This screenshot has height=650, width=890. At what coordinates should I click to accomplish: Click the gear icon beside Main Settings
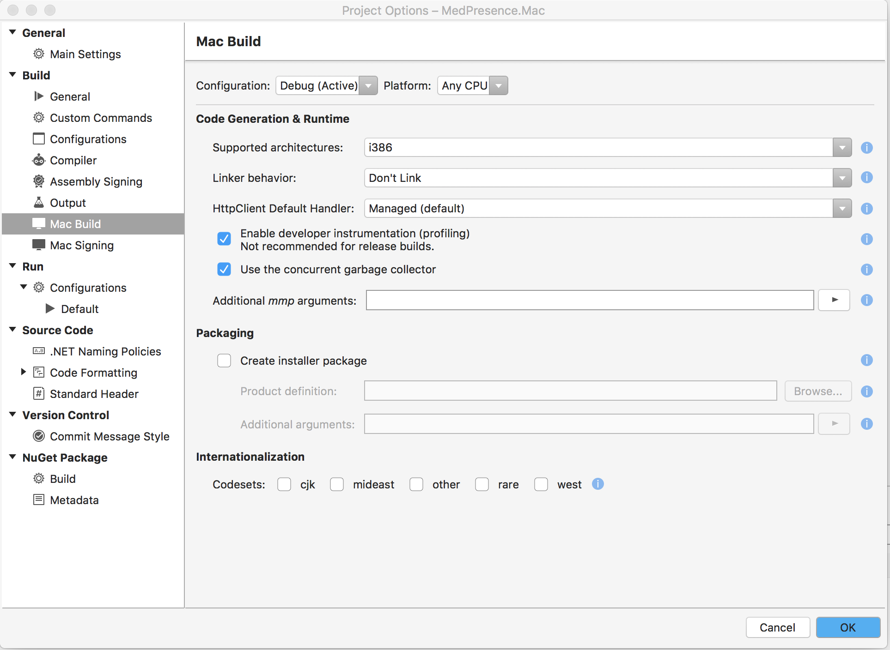39,54
